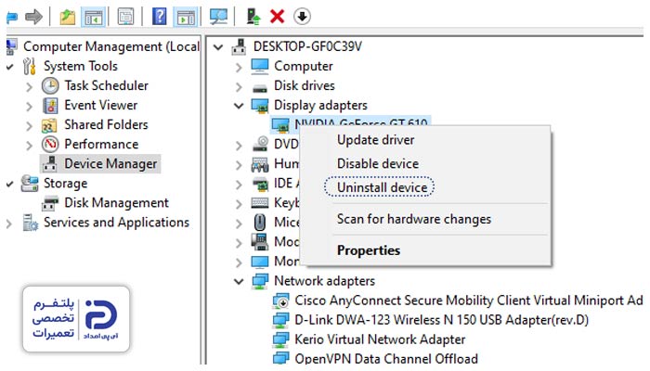Select D-Link DWA-123 Wireless N 150 adapter
650x371 pixels.
(x=441, y=320)
